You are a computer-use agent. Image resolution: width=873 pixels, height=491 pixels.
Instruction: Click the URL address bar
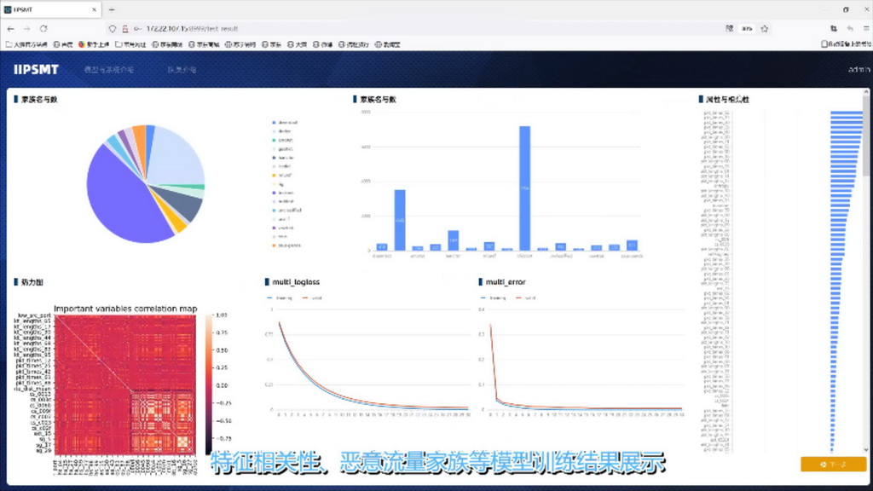pos(384,28)
